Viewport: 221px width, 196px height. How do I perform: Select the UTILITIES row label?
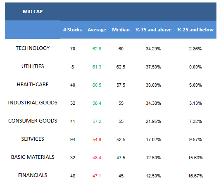[33, 66]
